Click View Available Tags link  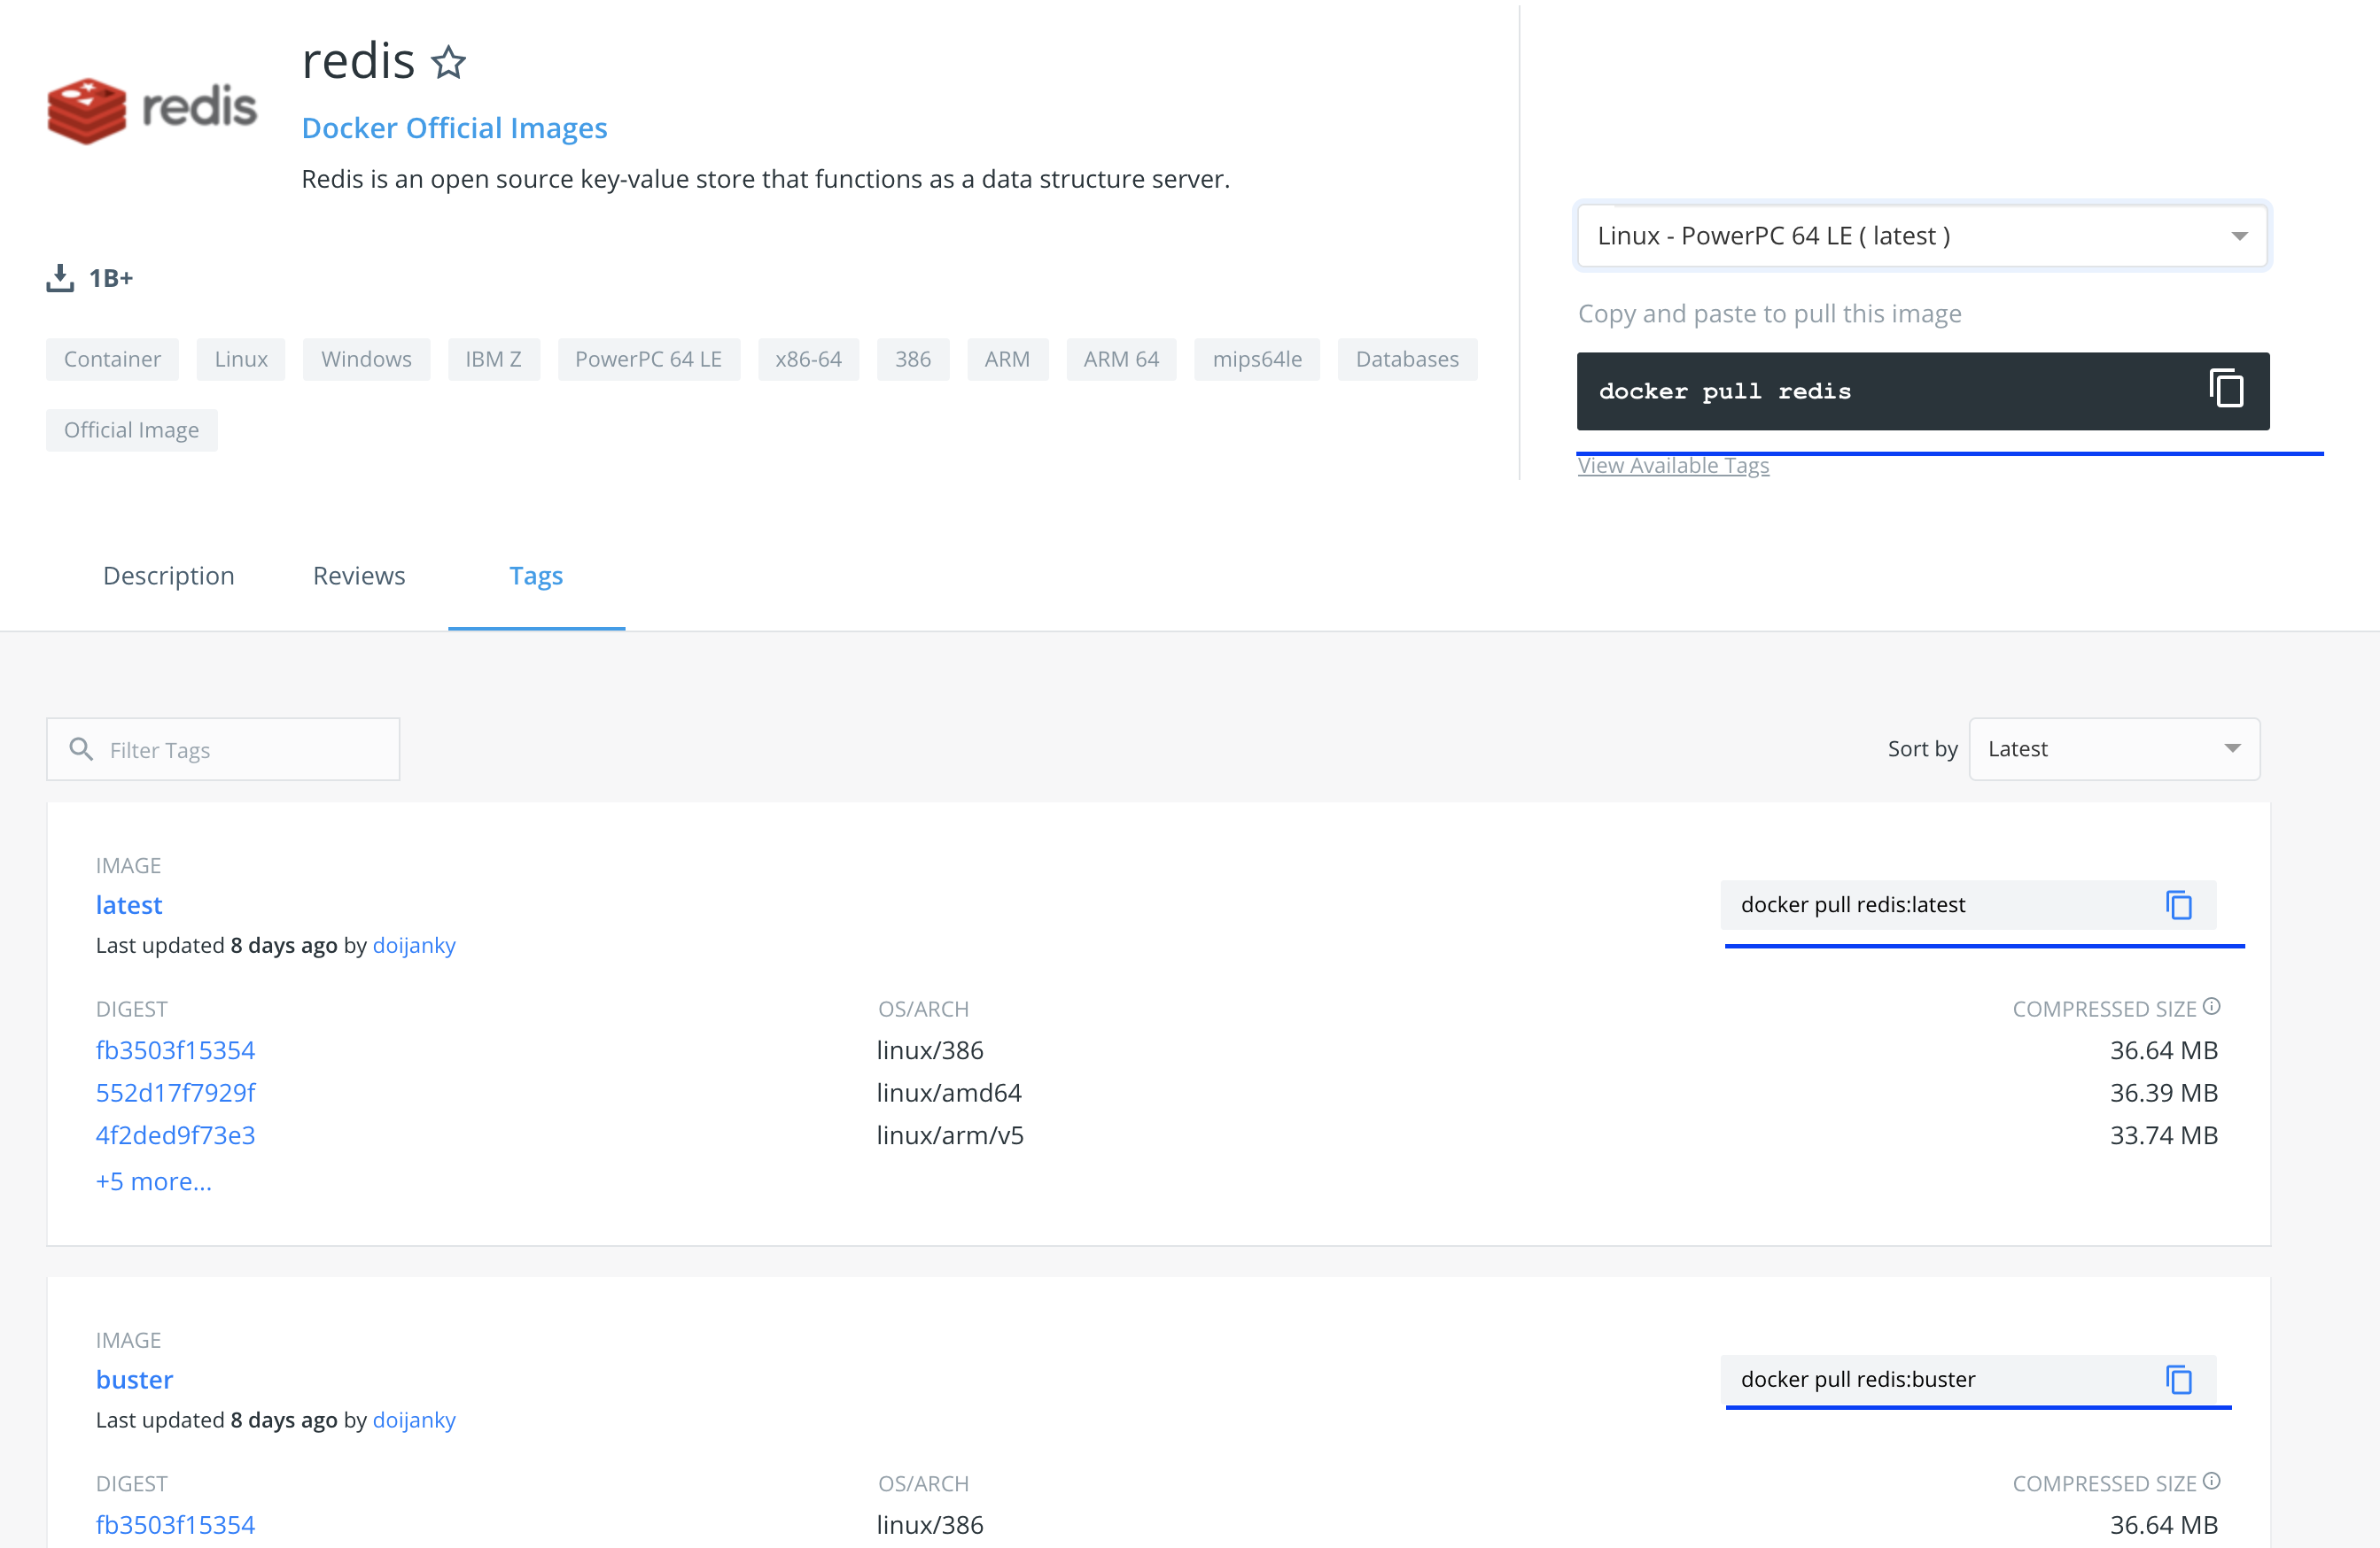(x=1672, y=466)
